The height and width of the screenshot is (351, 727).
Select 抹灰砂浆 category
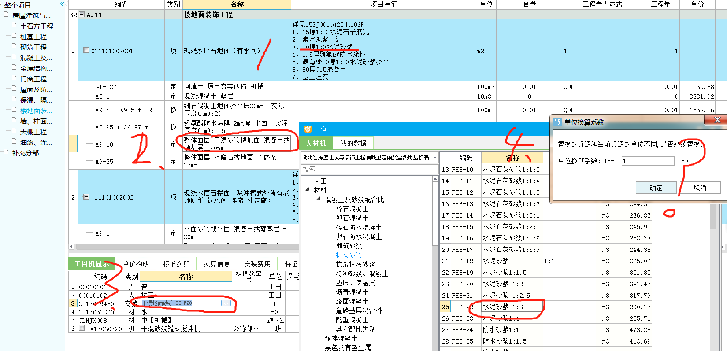pyautogui.click(x=349, y=255)
